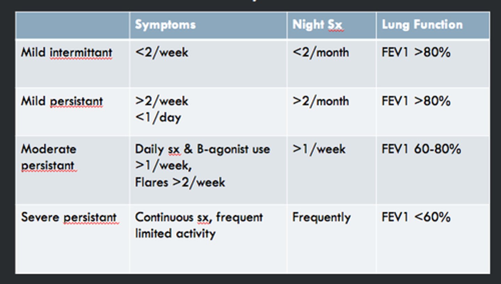Click FEV1 >80% in Mild persistant row
This screenshot has width=501, height=284.
point(416,101)
